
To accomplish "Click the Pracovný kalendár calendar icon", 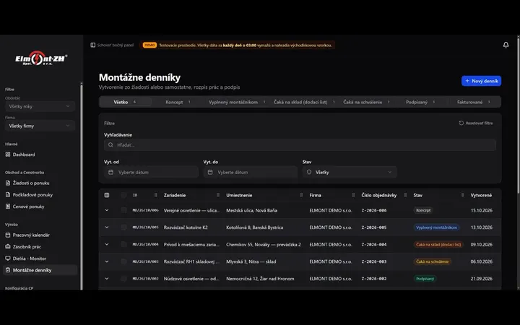I will pyautogui.click(x=8, y=235).
